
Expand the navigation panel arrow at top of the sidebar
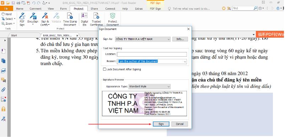[5, 40]
